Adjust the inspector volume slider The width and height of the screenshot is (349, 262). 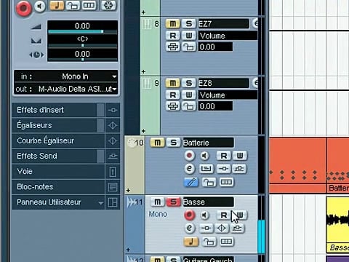[x=82, y=31]
